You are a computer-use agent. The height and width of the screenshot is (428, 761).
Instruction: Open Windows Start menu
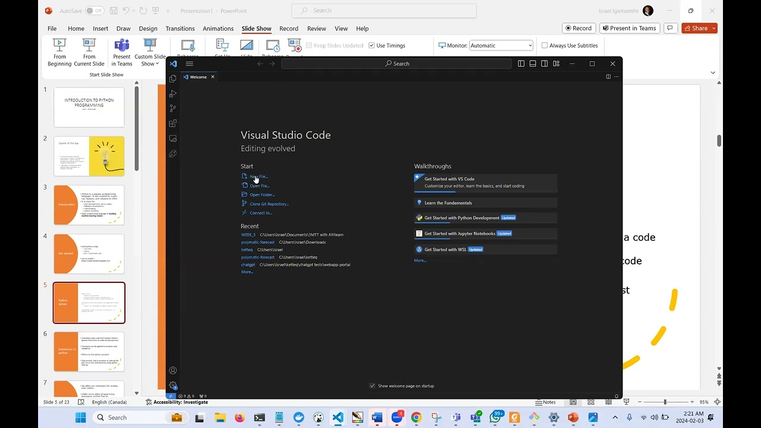(x=80, y=417)
